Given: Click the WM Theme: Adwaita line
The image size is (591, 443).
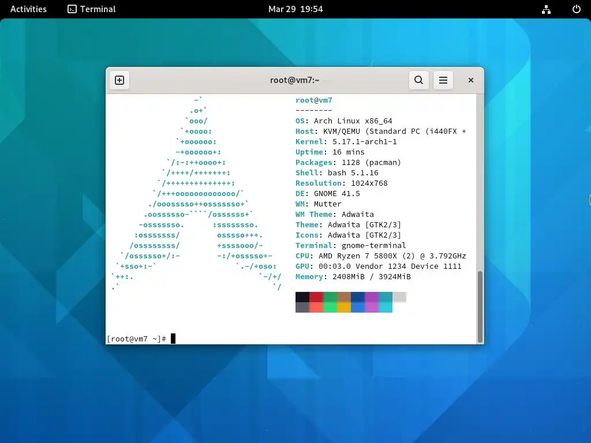Looking at the screenshot, I should coord(335,215).
